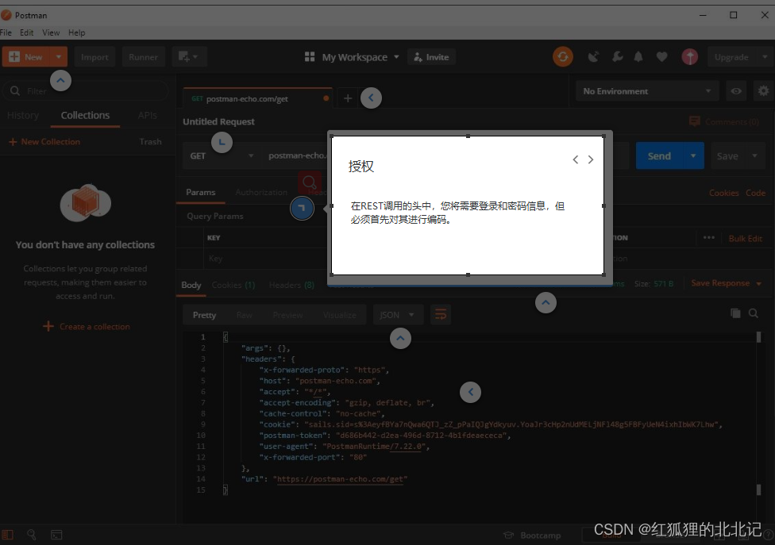775x545 pixels.
Task: Select the Pretty view
Action: (x=204, y=315)
